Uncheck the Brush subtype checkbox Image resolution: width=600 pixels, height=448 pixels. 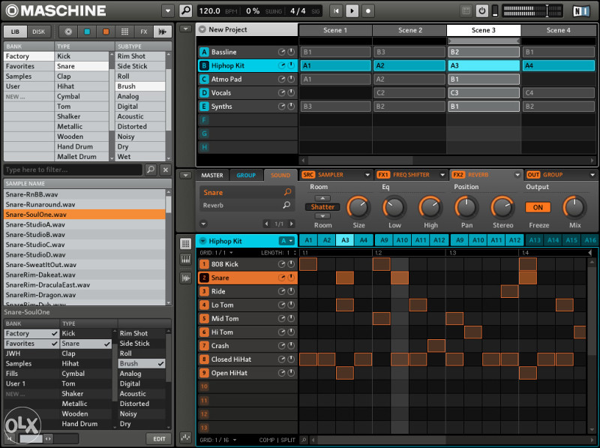click(161, 363)
